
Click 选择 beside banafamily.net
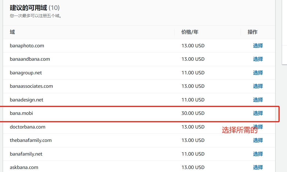258,154
